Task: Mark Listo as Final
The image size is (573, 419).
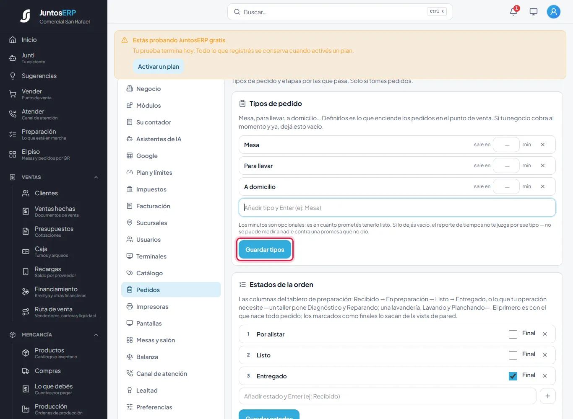Action: point(513,355)
